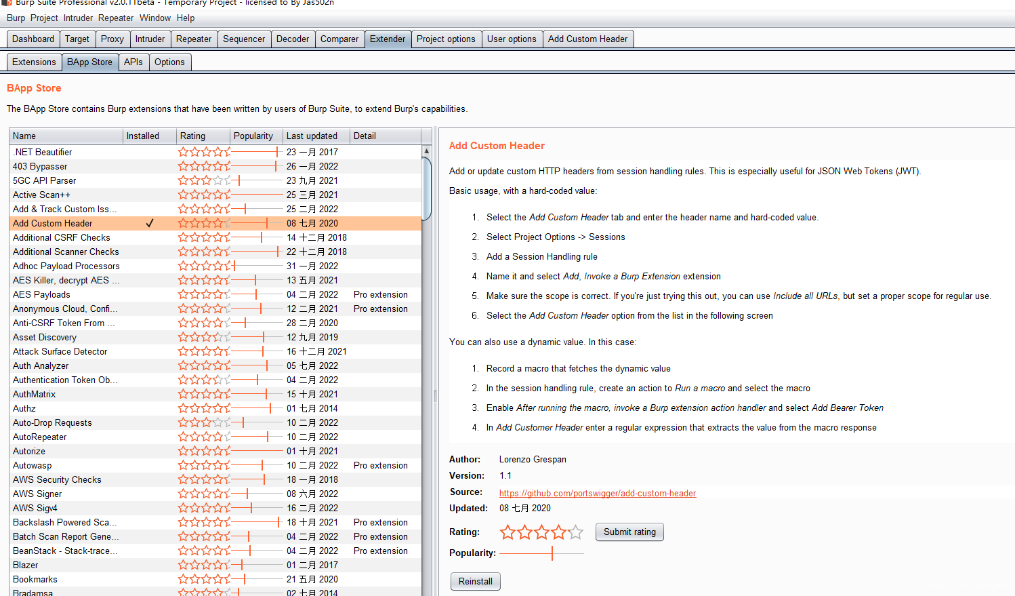The width and height of the screenshot is (1015, 596).
Task: Open the Burp menu
Action: coord(16,18)
